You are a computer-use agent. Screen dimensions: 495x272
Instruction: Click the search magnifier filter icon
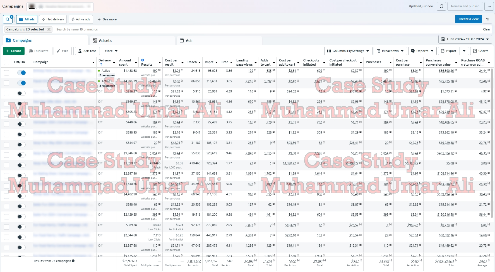point(8,19)
